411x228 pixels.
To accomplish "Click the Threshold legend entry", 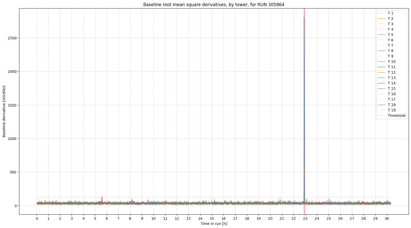I will pyautogui.click(x=396, y=116).
